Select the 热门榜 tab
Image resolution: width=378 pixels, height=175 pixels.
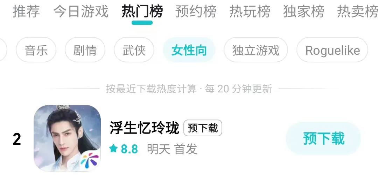pos(142,11)
